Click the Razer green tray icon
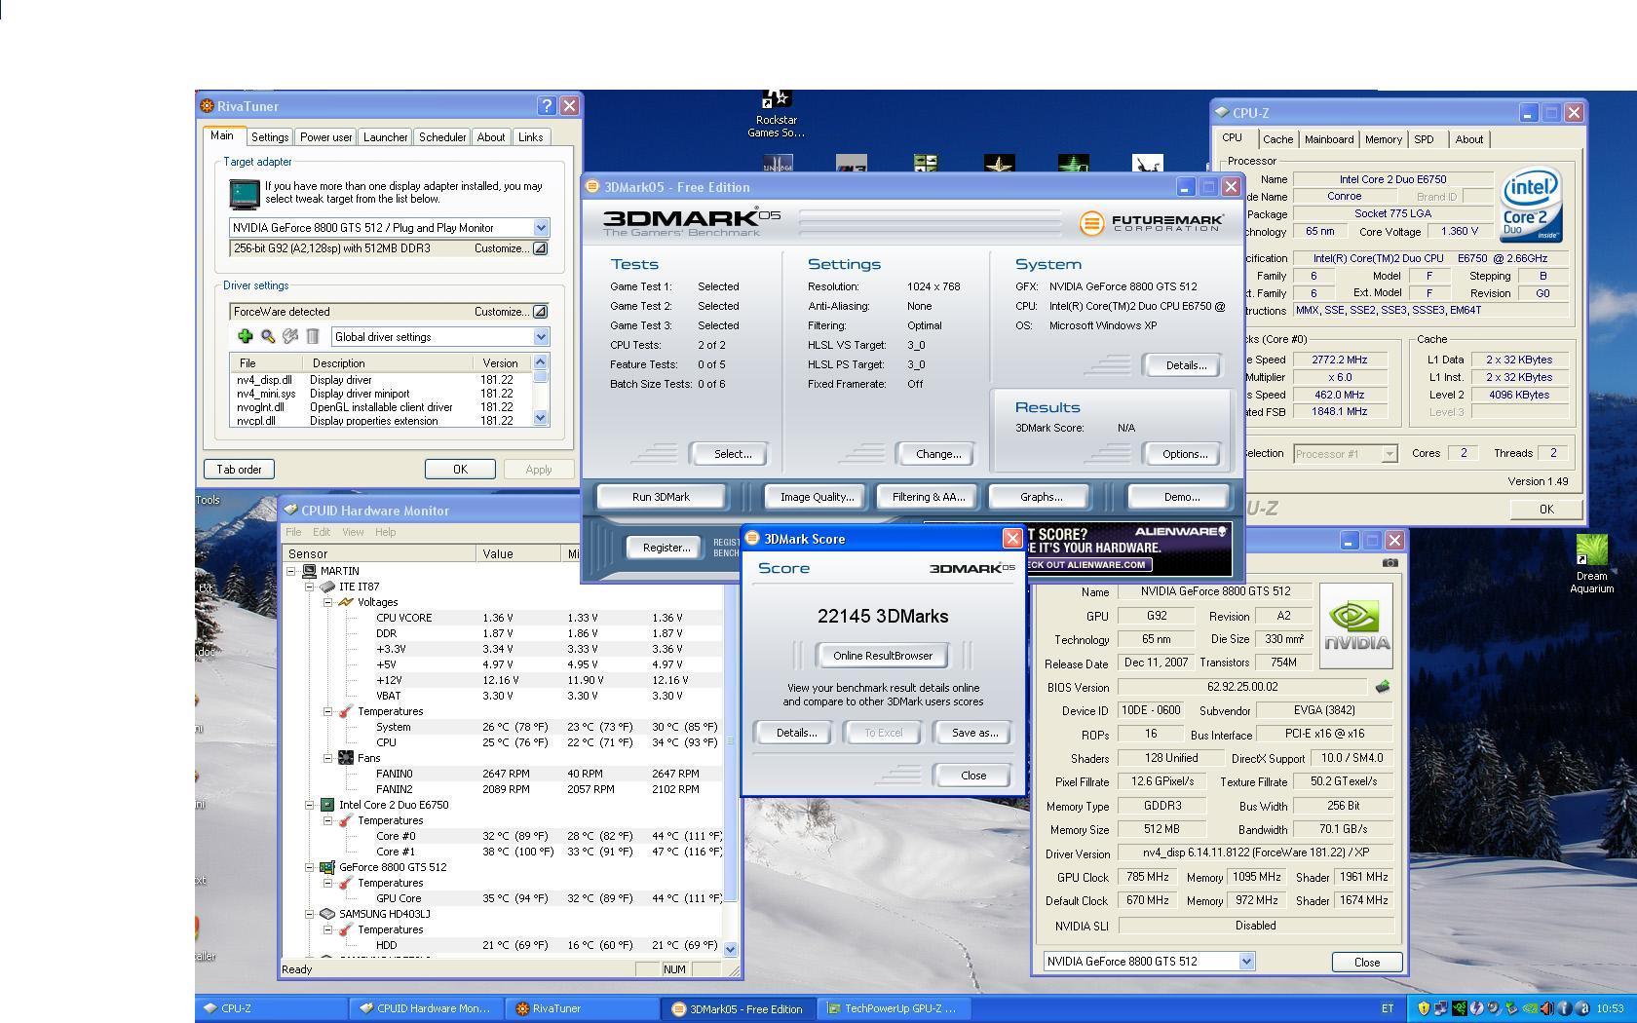 pyautogui.click(x=1459, y=1008)
